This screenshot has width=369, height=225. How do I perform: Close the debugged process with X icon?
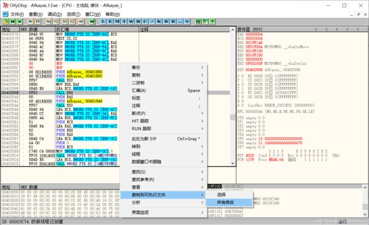[20, 21]
